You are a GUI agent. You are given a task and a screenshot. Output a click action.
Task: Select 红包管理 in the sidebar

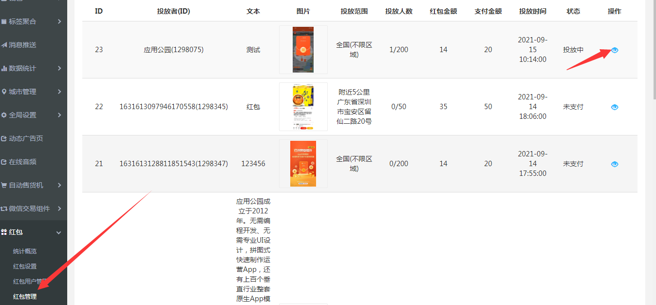[x=25, y=296]
